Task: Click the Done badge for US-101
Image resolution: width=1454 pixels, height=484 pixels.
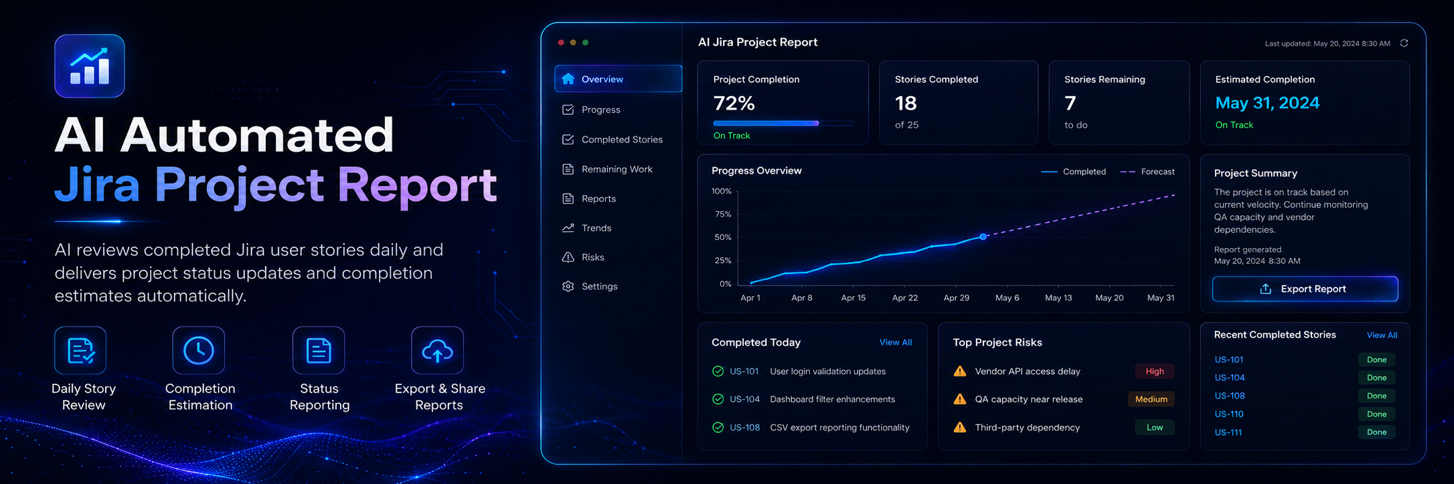Action: (x=1377, y=360)
